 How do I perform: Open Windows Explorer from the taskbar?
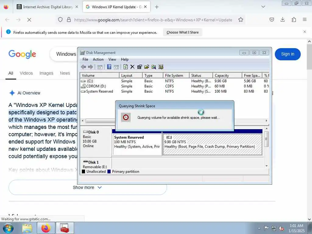coord(27,228)
